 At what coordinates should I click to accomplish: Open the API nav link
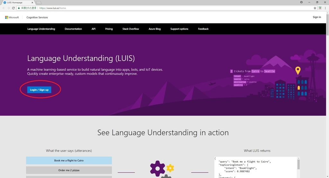pyautogui.click(x=93, y=29)
